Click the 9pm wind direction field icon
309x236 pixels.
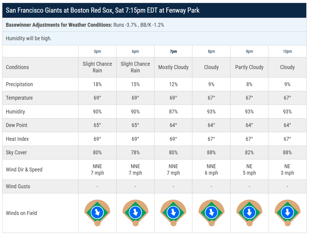point(249,213)
